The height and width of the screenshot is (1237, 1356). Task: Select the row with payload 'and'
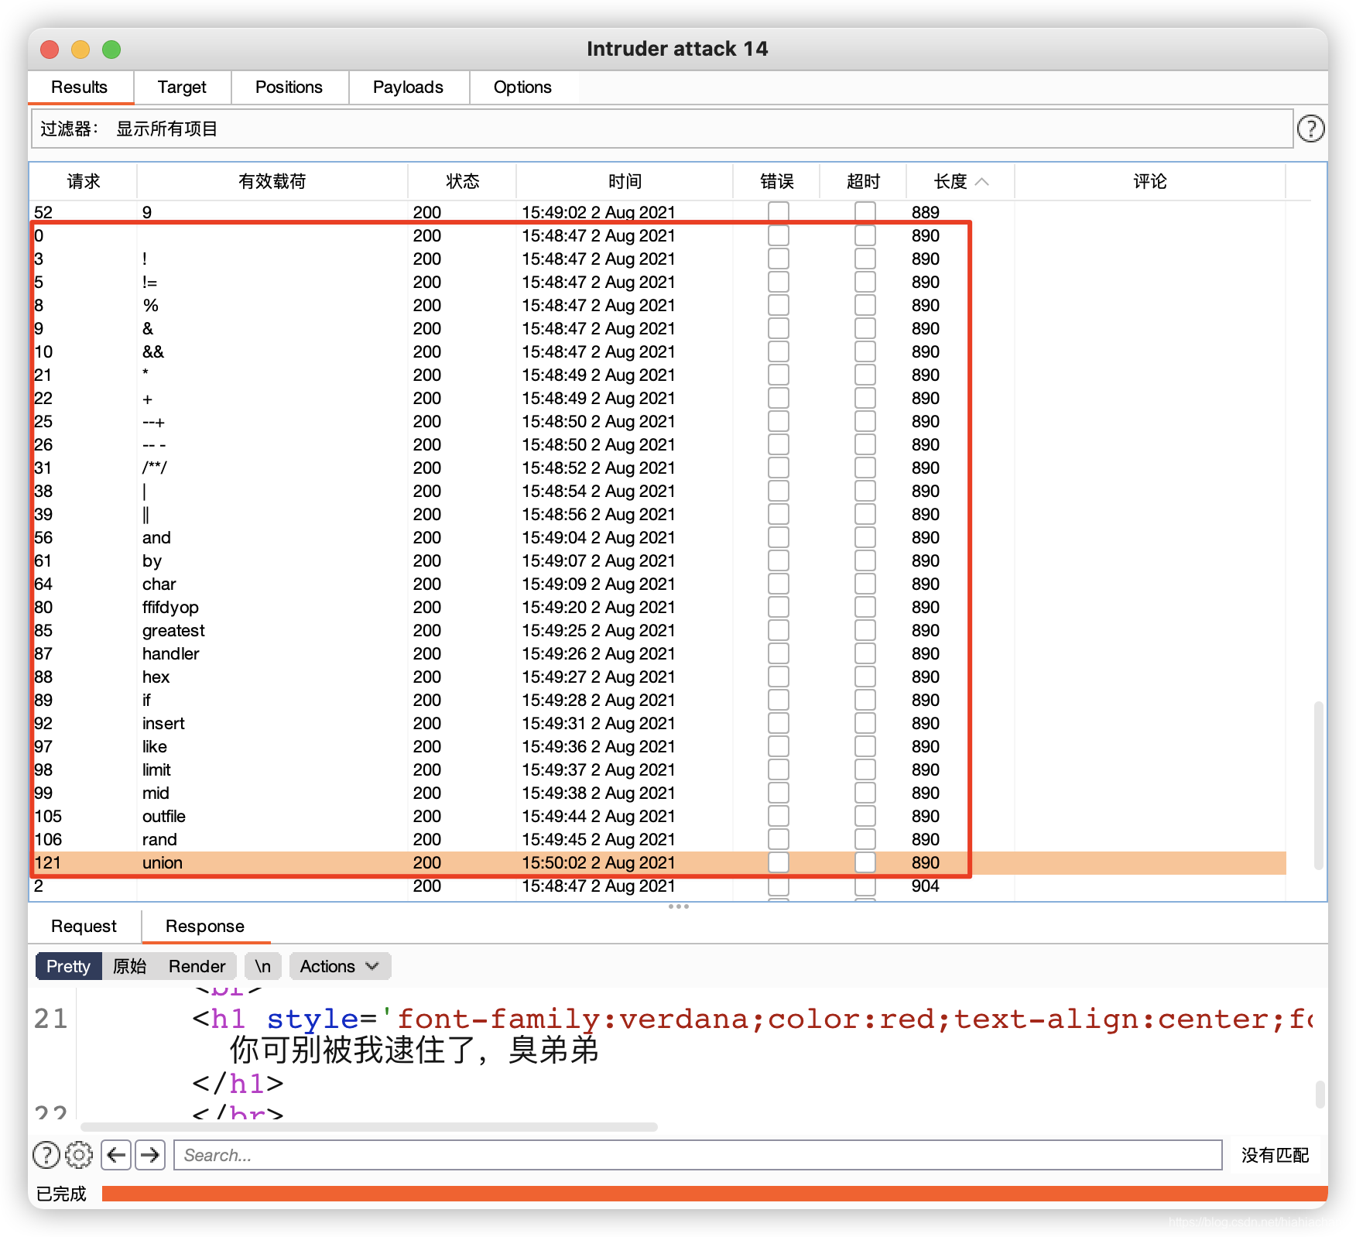pyautogui.click(x=659, y=537)
